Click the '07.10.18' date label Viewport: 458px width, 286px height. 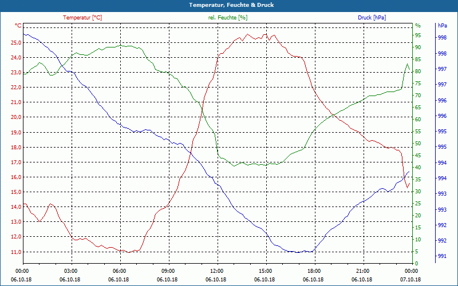coord(410,279)
